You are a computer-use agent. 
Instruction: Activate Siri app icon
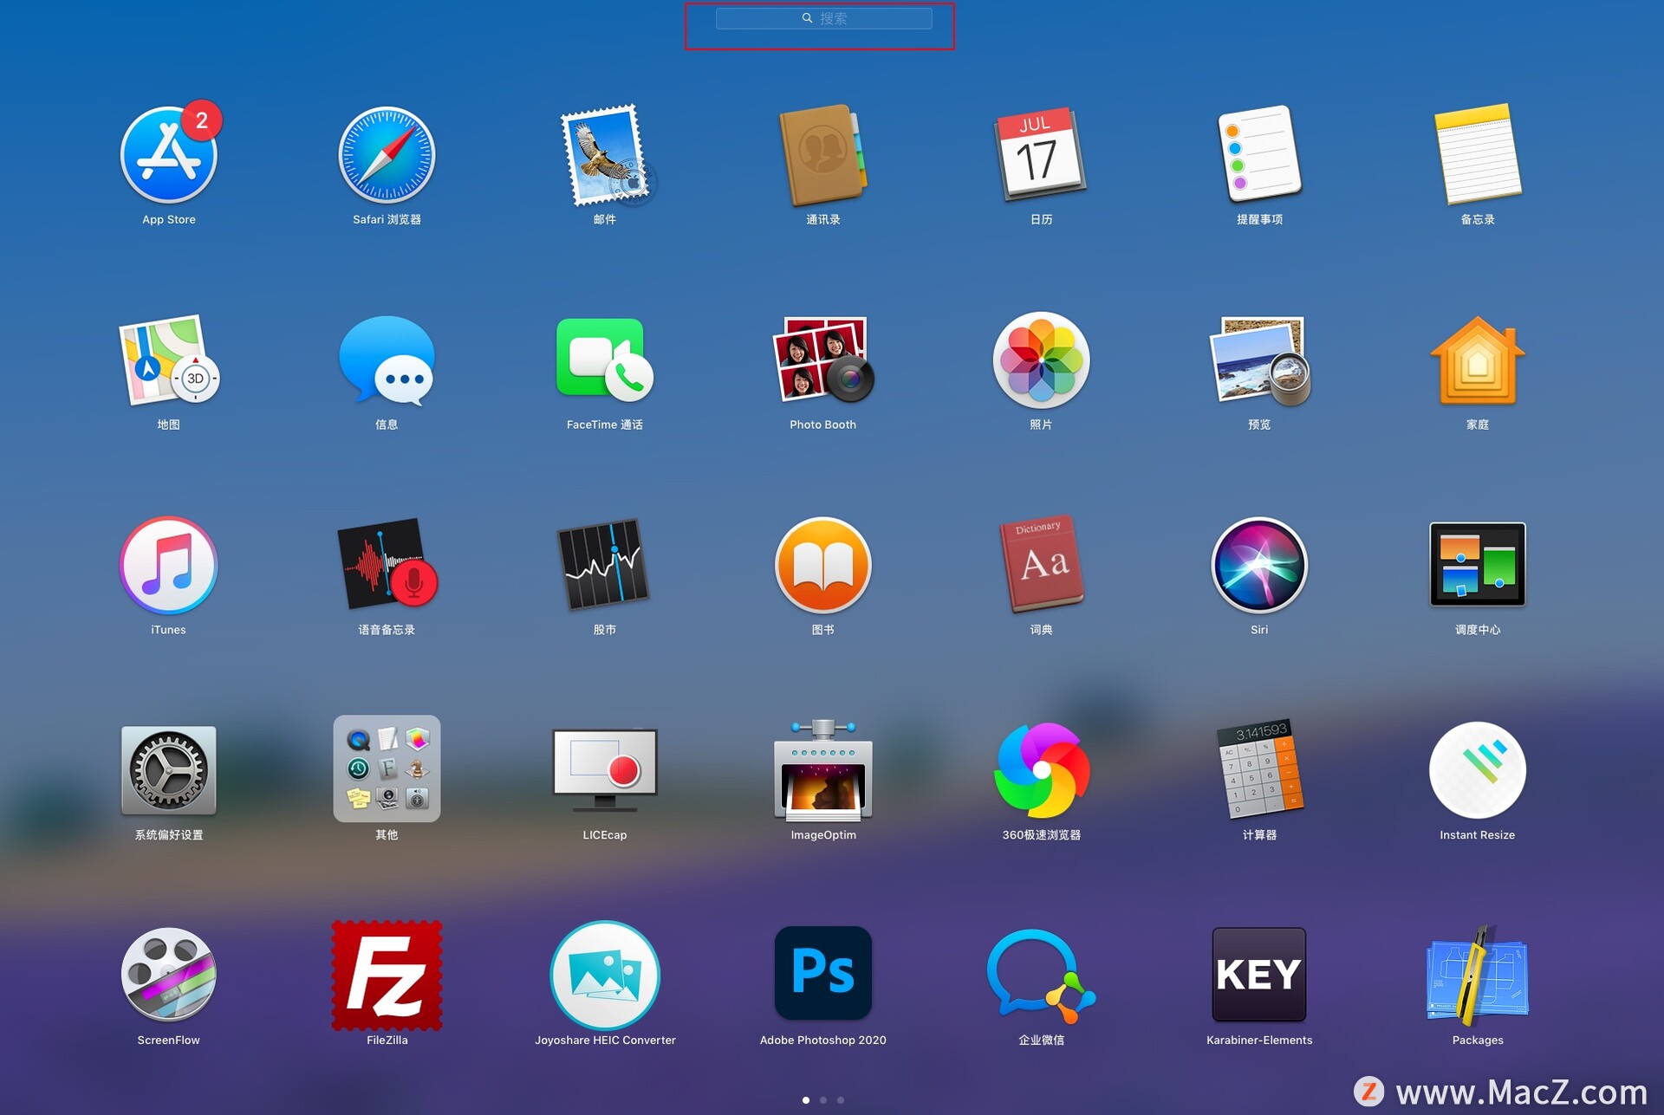coord(1259,566)
